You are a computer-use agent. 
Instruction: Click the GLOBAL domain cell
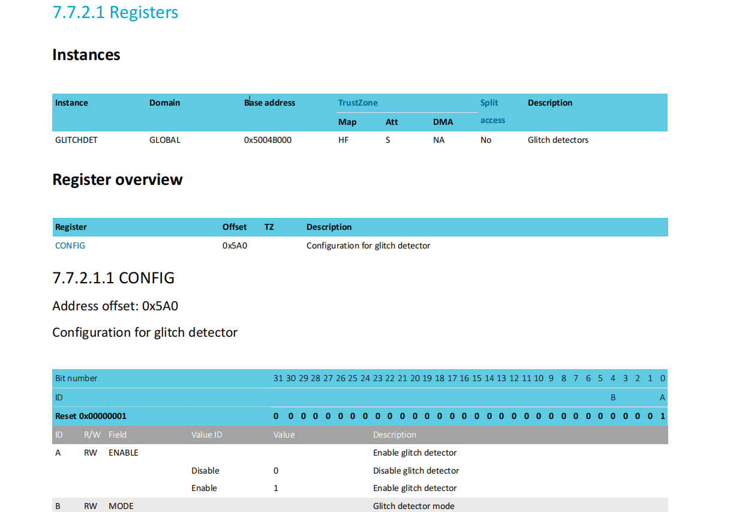(165, 140)
